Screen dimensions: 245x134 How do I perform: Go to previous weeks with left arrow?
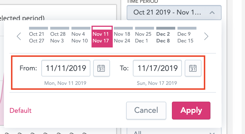tap(19, 37)
